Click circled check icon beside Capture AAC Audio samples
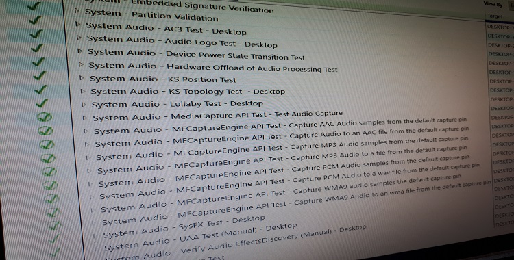This screenshot has height=260, width=514. tap(45, 131)
